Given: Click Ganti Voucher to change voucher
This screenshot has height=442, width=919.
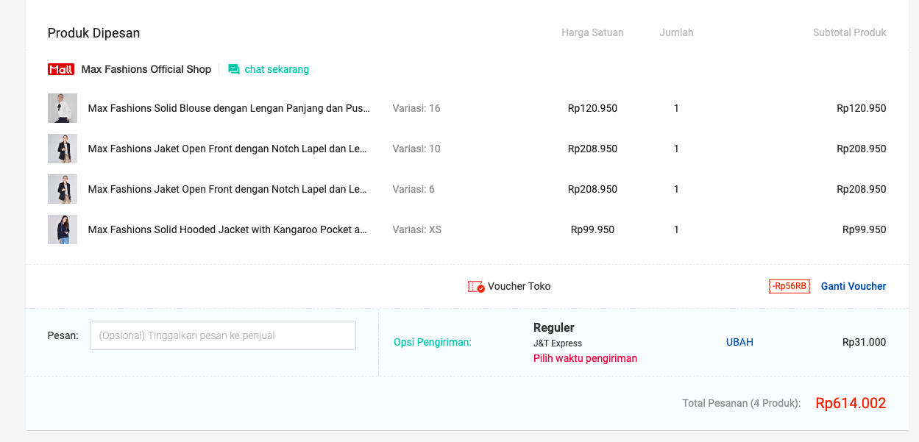Looking at the screenshot, I should point(854,286).
